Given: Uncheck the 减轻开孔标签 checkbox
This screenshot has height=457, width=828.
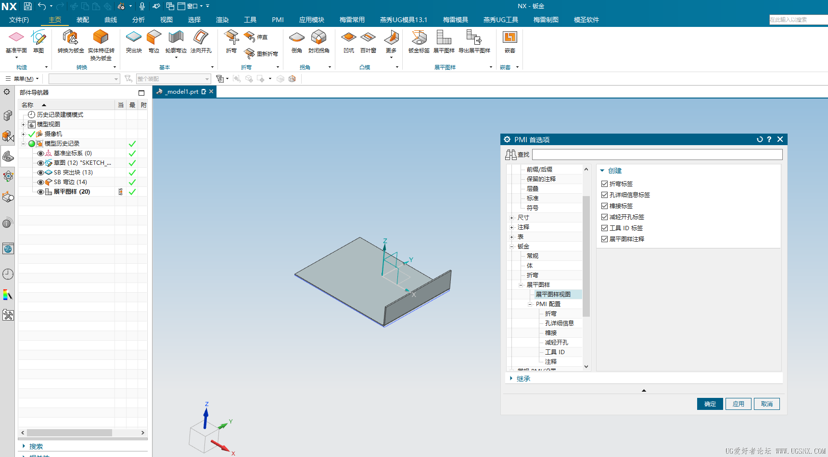Looking at the screenshot, I should point(604,217).
